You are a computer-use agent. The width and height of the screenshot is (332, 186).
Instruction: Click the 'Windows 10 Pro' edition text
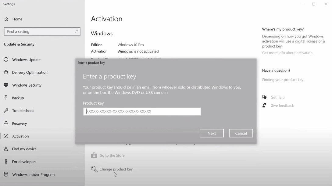tap(131, 45)
